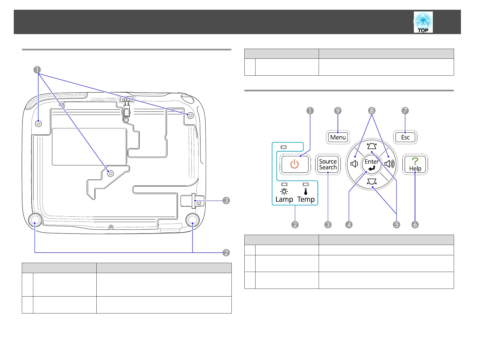Click the upper keystone trapezoid icon
Viewport: 483px width, 341px height.
pos(372,146)
